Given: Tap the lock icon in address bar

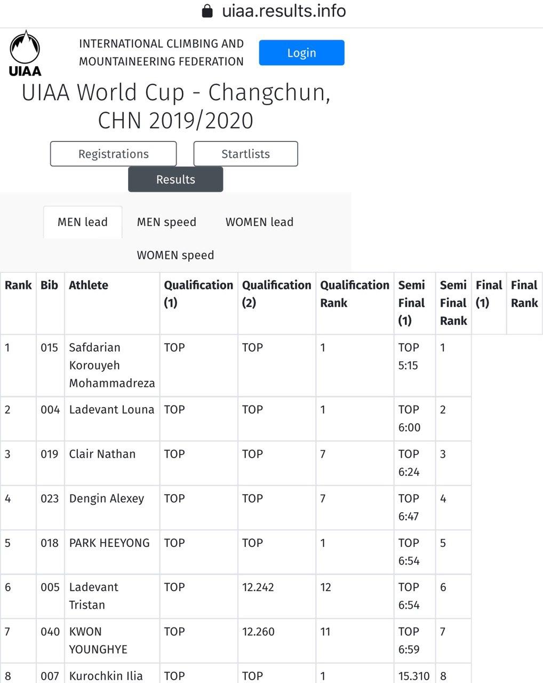Looking at the screenshot, I should (207, 11).
